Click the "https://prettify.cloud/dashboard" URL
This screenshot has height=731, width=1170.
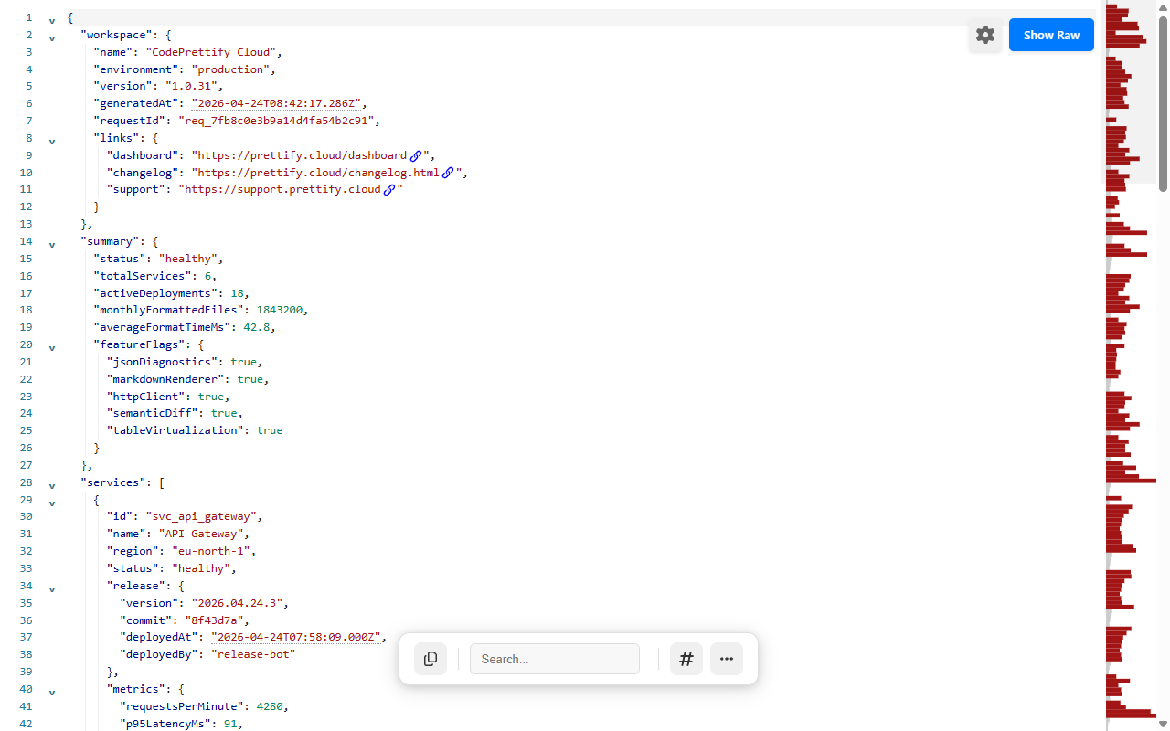point(302,155)
